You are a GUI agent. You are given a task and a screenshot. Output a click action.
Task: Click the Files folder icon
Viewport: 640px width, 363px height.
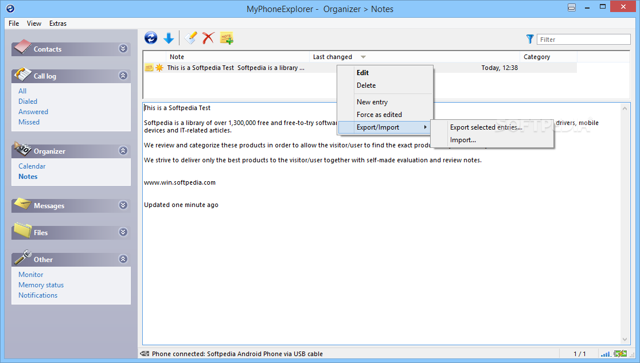point(22,231)
